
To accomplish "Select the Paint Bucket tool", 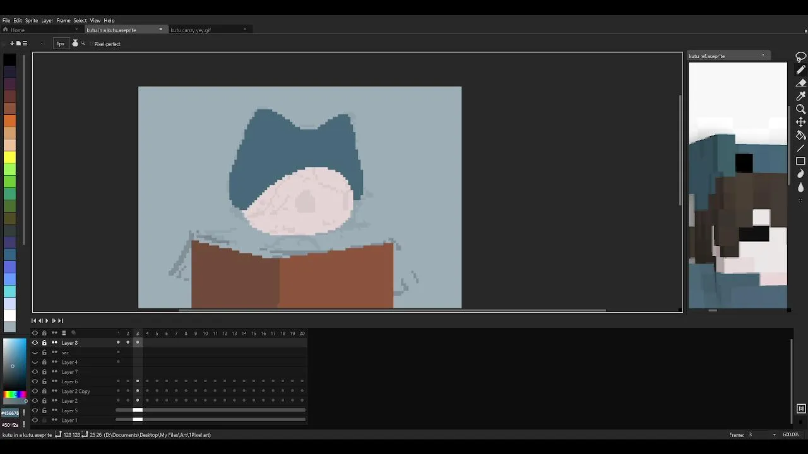I will (800, 135).
